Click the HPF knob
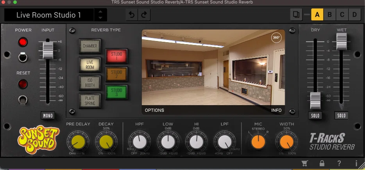Screen dimensions: 365x170 (140, 142)
